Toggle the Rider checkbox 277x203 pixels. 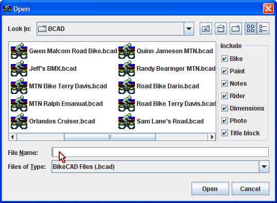pyautogui.click(x=224, y=96)
